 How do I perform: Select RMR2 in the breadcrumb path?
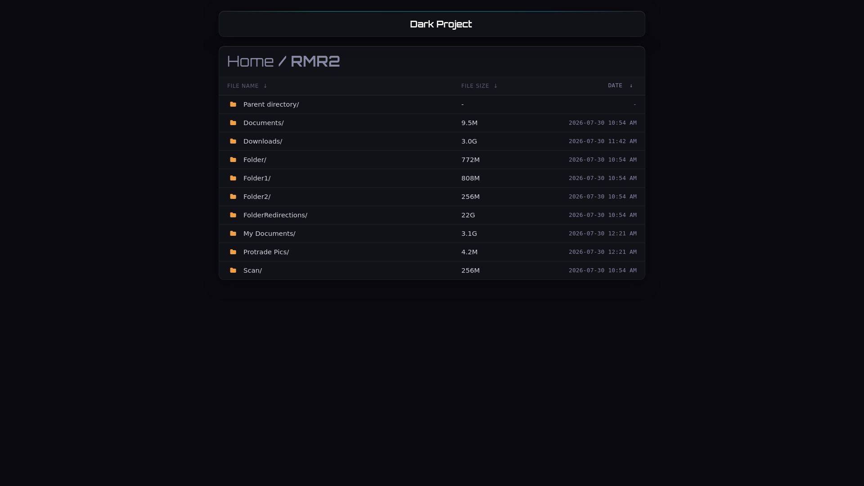click(x=315, y=61)
